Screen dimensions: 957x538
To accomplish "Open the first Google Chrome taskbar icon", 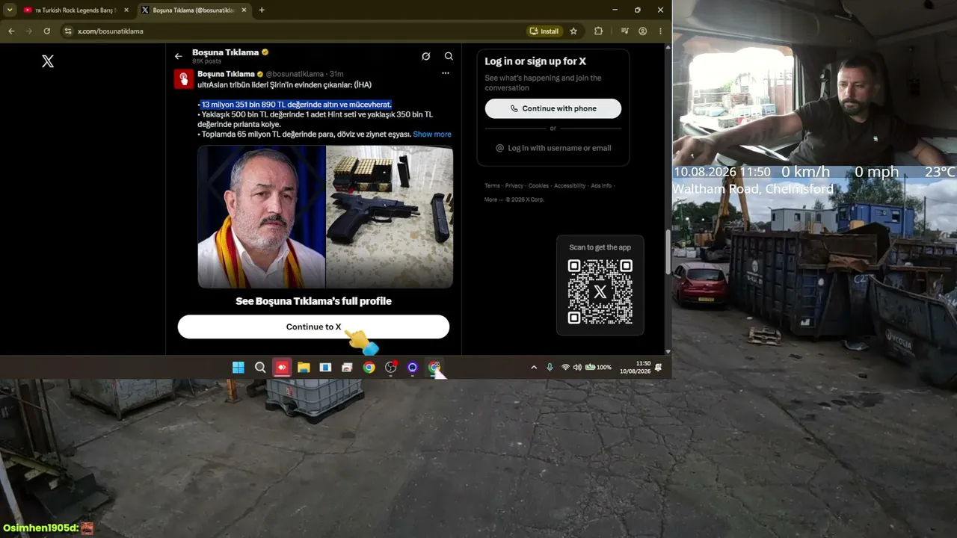I will [x=369, y=368].
